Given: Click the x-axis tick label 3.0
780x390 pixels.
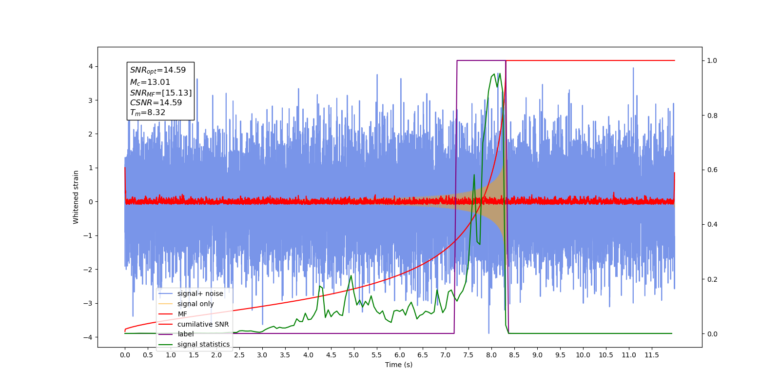Looking at the screenshot, I should [262, 355].
